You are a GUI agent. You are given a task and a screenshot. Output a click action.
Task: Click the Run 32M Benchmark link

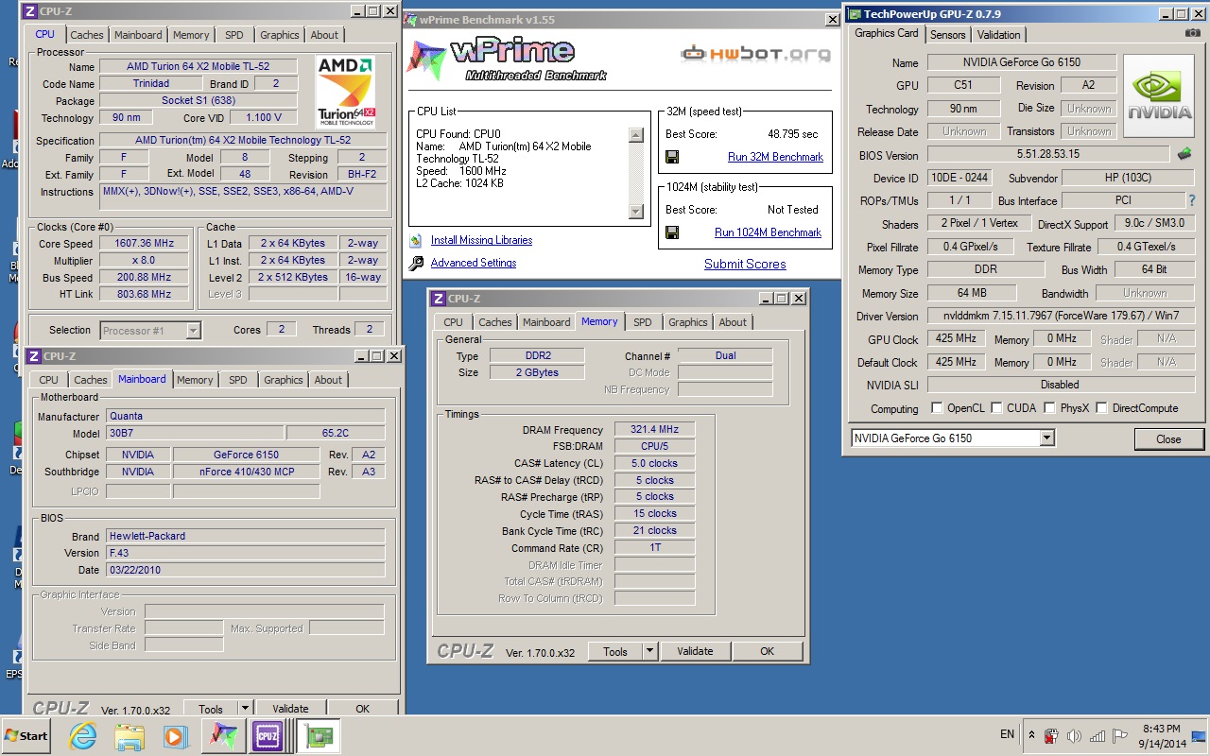[775, 157]
